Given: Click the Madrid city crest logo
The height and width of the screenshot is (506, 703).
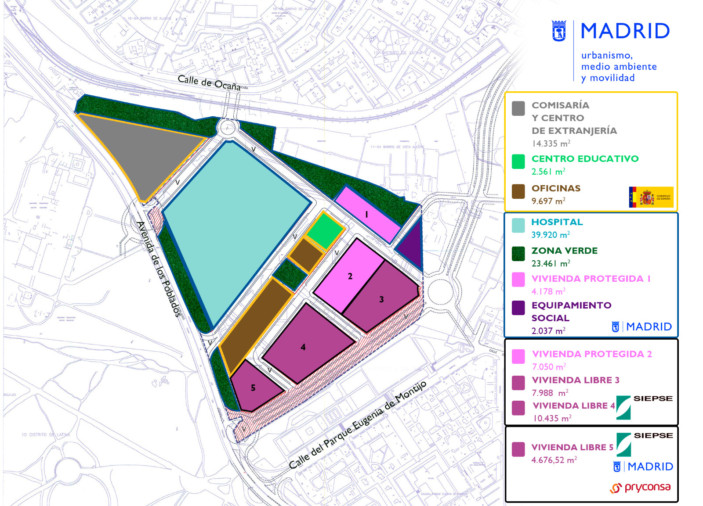Looking at the screenshot, I should 559,31.
